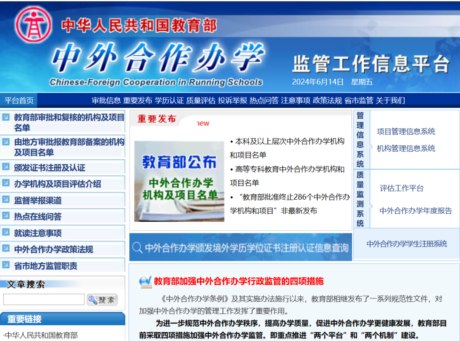Open sidebar link 由地方审批报教育部备案的机构及项目名单
Image resolution: width=460 pixels, height=341 pixels.
point(69,147)
